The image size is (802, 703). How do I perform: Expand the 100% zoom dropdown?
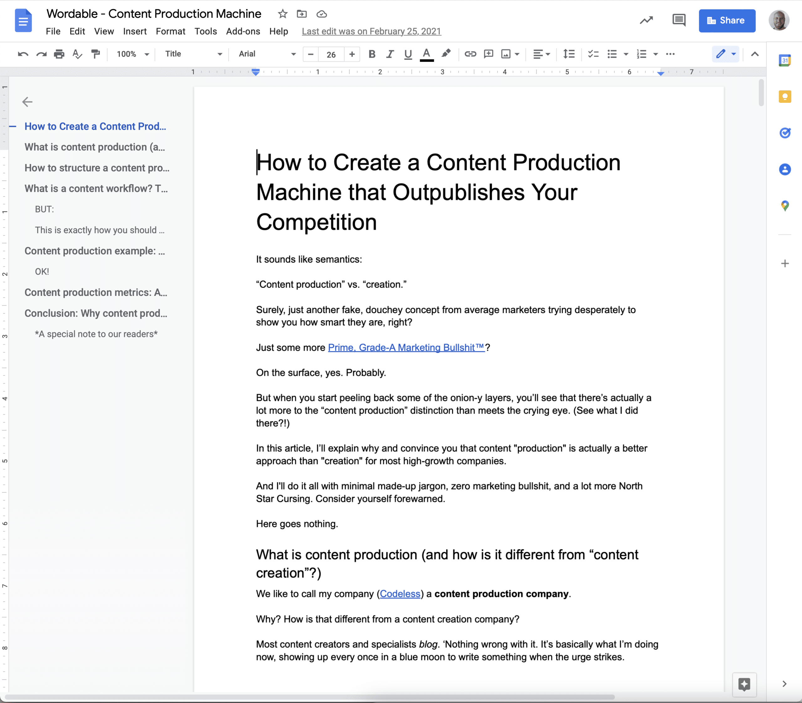point(133,54)
